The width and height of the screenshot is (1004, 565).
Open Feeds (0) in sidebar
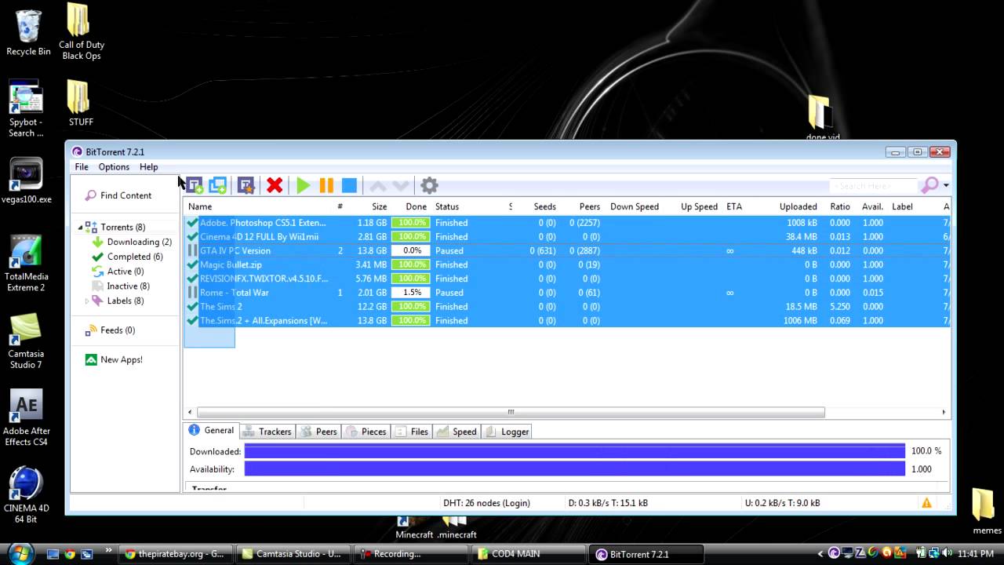[110, 330]
